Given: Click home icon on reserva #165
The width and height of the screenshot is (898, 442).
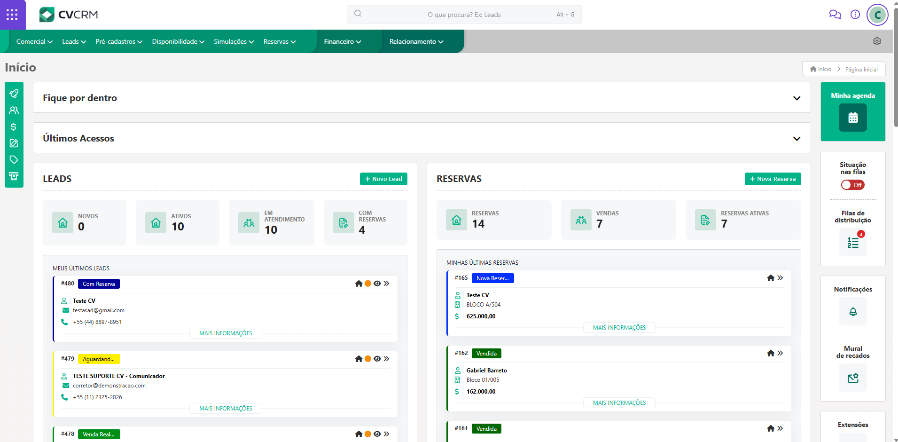Looking at the screenshot, I should (x=771, y=278).
